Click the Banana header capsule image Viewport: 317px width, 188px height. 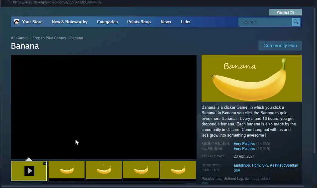pyautogui.click(x=251, y=78)
